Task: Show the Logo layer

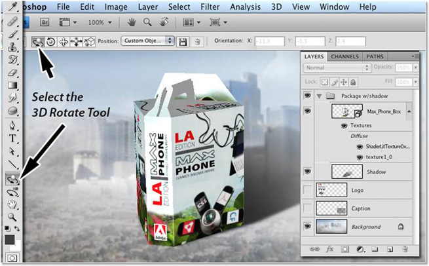Action: click(308, 189)
